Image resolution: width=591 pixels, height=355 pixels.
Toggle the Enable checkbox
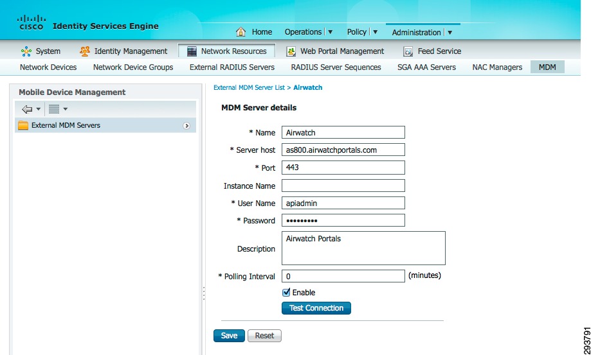[286, 292]
